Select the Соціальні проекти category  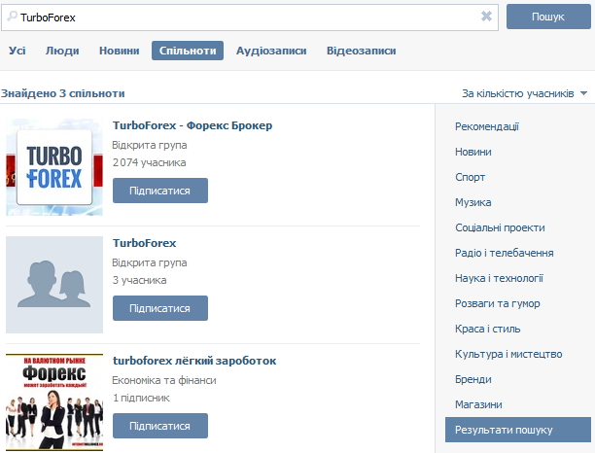[x=500, y=227]
